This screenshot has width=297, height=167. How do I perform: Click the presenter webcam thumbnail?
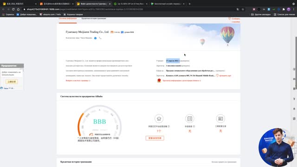click(277, 148)
